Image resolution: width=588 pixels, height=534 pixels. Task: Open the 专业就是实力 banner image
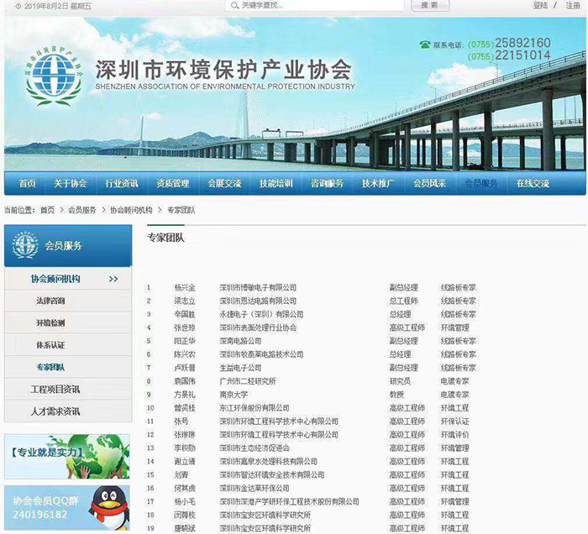click(x=67, y=457)
